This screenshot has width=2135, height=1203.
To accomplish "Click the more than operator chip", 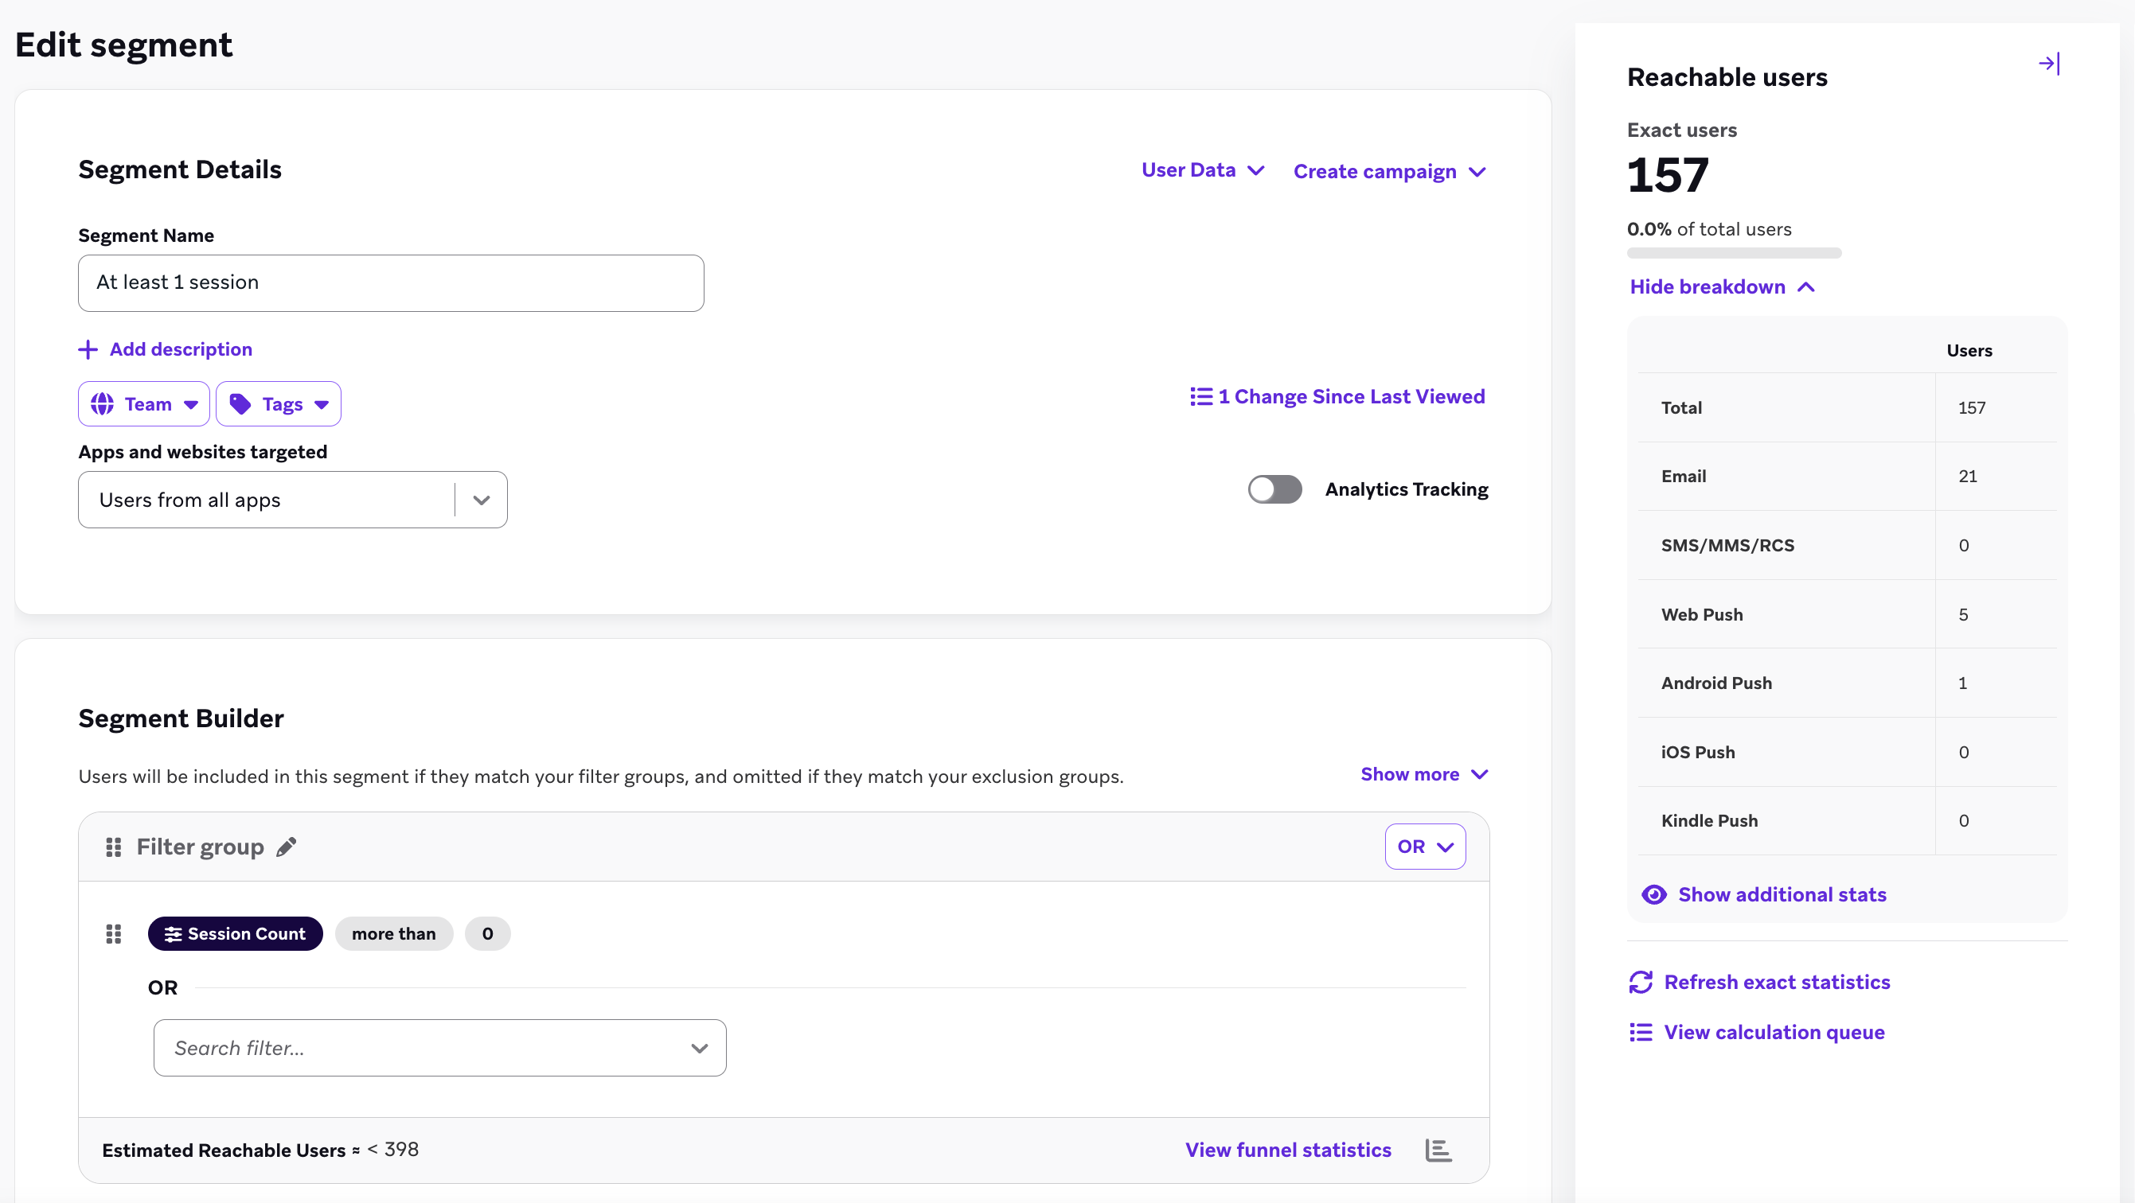I will click(394, 934).
